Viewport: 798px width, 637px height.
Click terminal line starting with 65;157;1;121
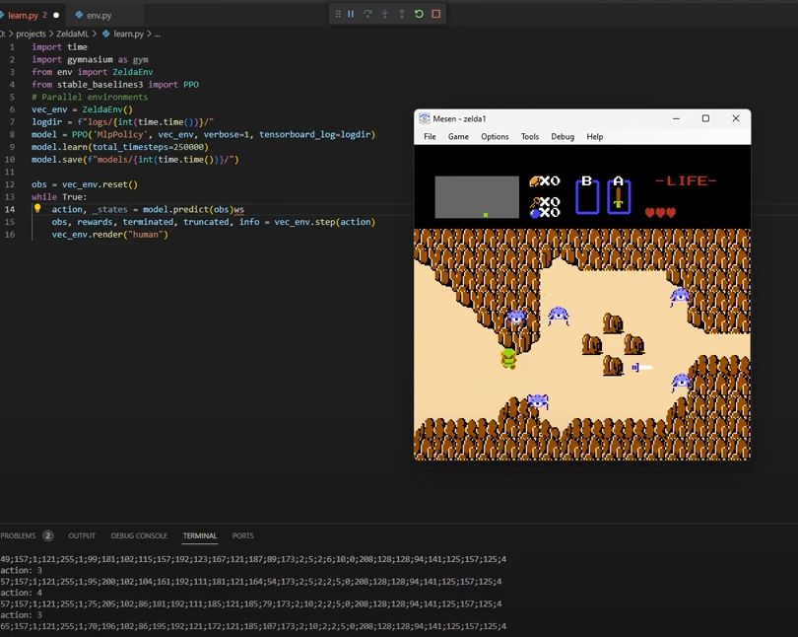[253, 626]
